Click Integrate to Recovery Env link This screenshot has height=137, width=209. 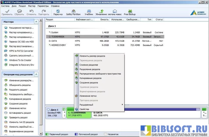(21, 65)
